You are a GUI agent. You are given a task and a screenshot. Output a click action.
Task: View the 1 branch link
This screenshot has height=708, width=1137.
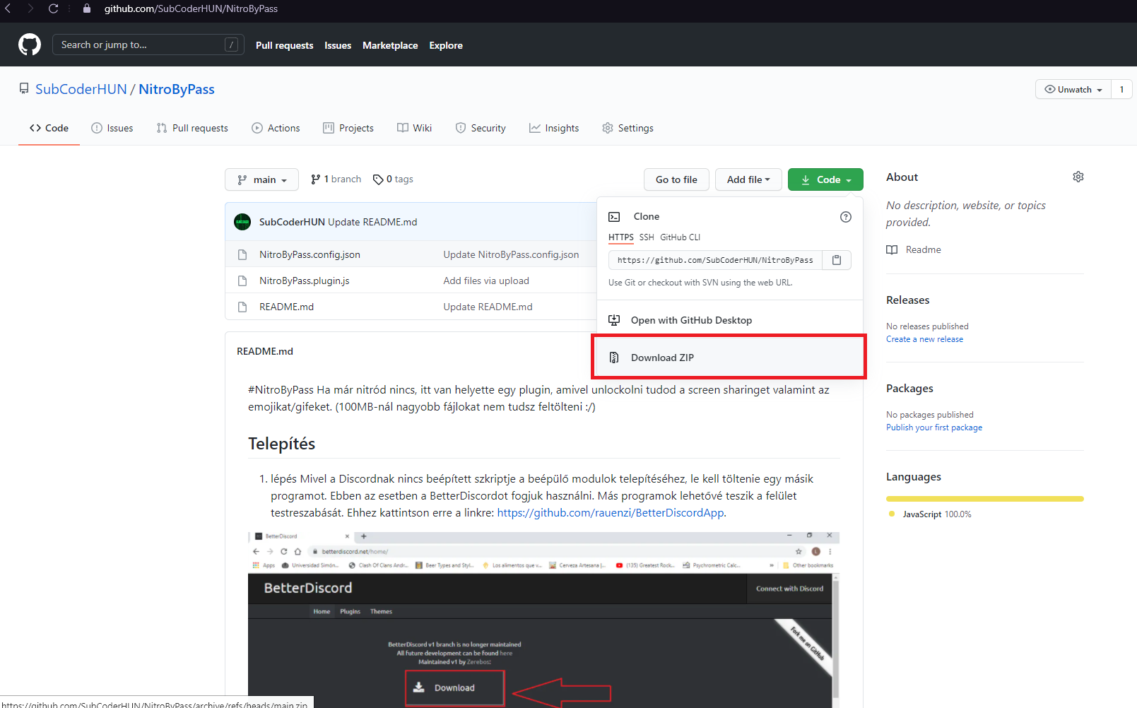click(336, 179)
